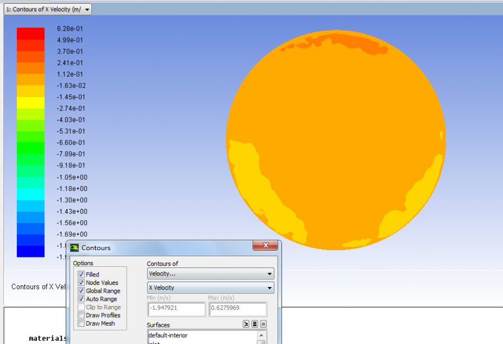Click the yellow band on the color legend
Viewport: 503px width, 344px height.
[x=31, y=103]
